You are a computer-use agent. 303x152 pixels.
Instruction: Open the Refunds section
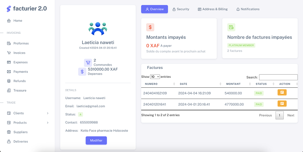19,81
